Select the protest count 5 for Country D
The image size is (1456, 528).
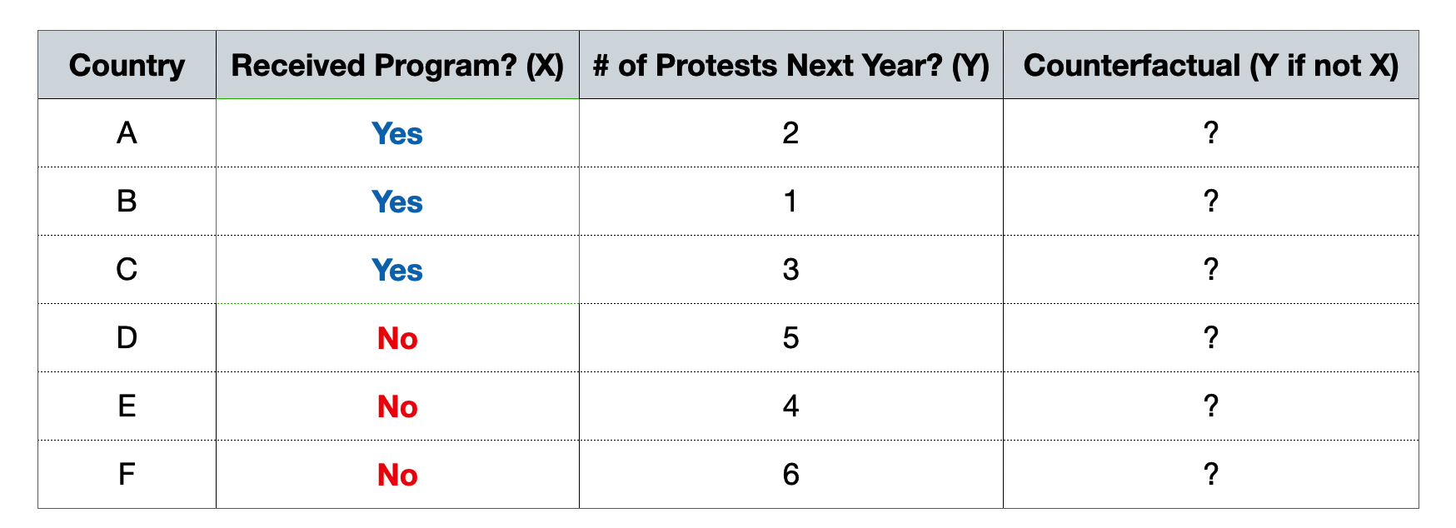(x=790, y=338)
